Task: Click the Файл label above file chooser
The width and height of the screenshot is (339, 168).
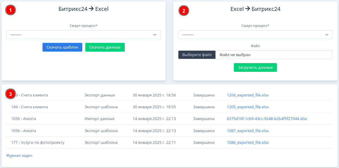Action: 255,46
